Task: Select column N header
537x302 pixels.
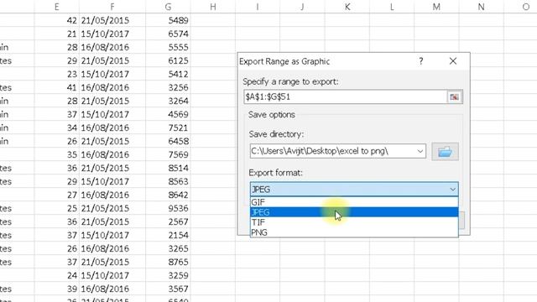Action: coord(481,7)
